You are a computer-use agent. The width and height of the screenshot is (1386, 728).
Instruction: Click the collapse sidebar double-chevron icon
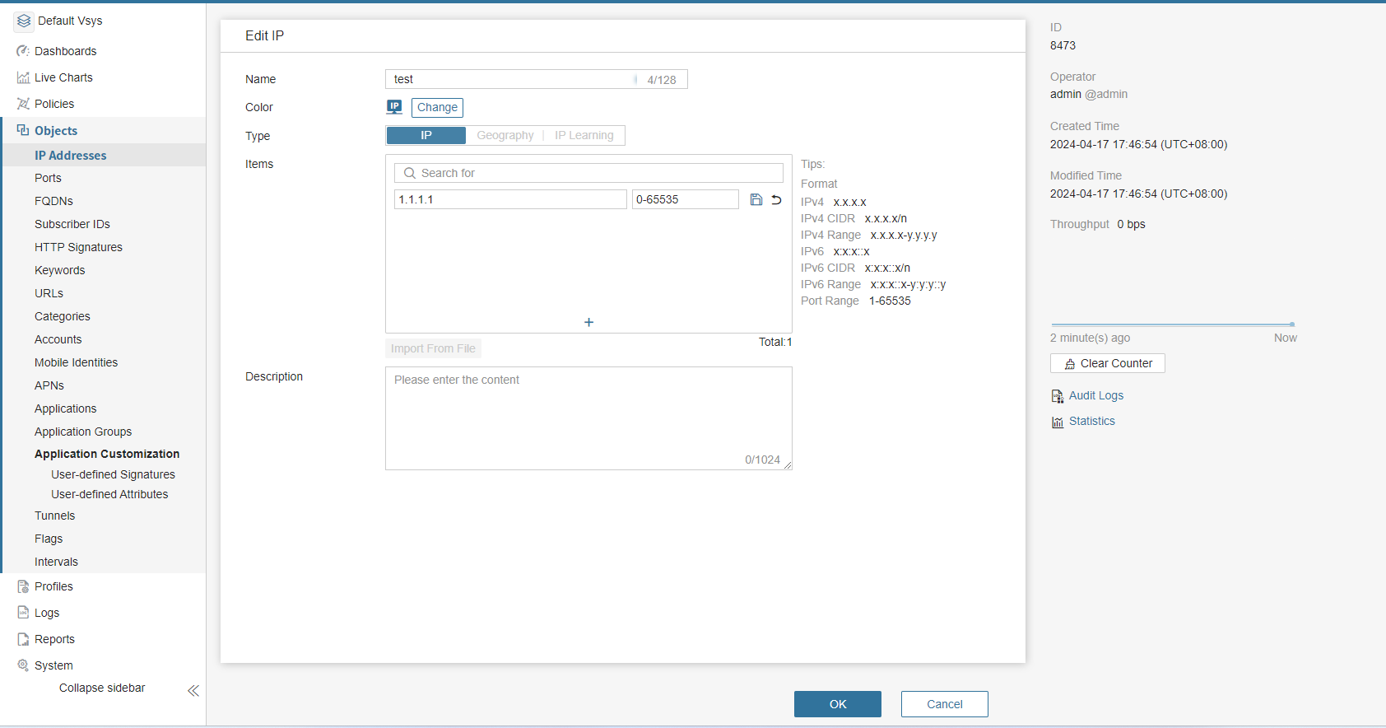193,690
